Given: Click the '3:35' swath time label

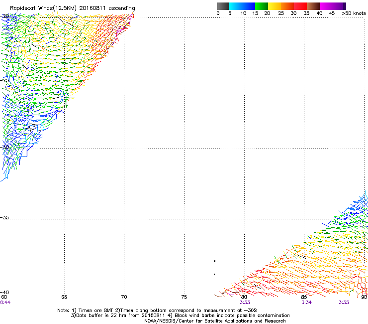Looking at the screenshot, I should pyautogui.click(x=344, y=303).
